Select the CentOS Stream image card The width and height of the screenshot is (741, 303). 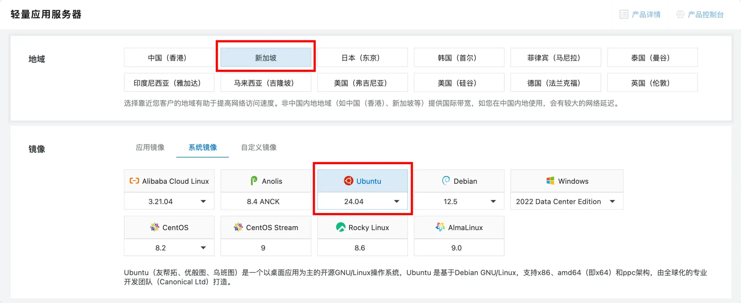tap(266, 227)
